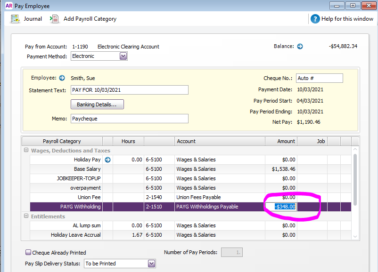Open Help for this window
Image resolution: width=378 pixels, height=272 pixels.
[x=315, y=19]
